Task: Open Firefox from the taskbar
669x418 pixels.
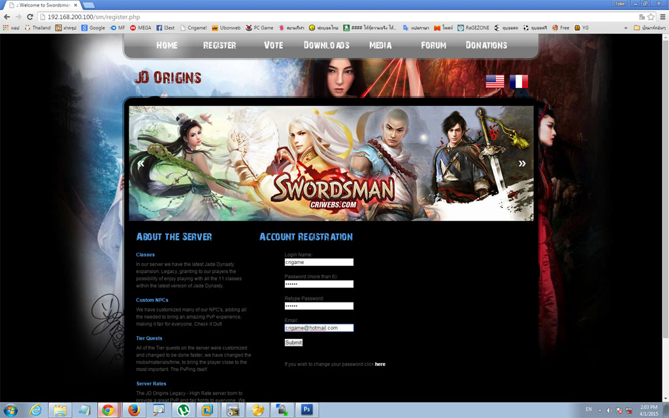Action: click(134, 410)
